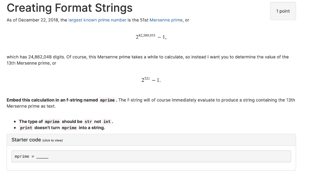Click the "print" inline code tag
The width and height of the screenshot is (310, 175).
click(26, 128)
